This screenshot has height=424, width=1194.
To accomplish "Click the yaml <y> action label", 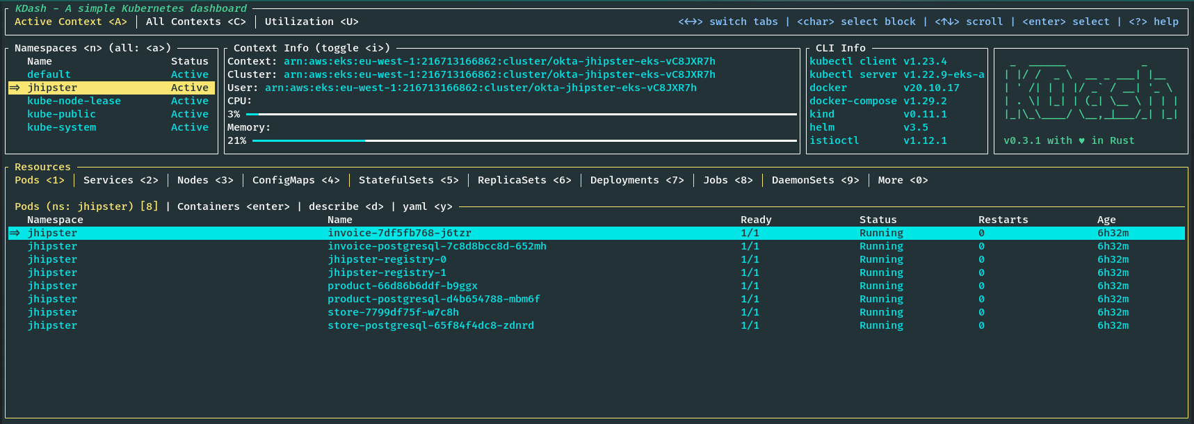I will [427, 206].
